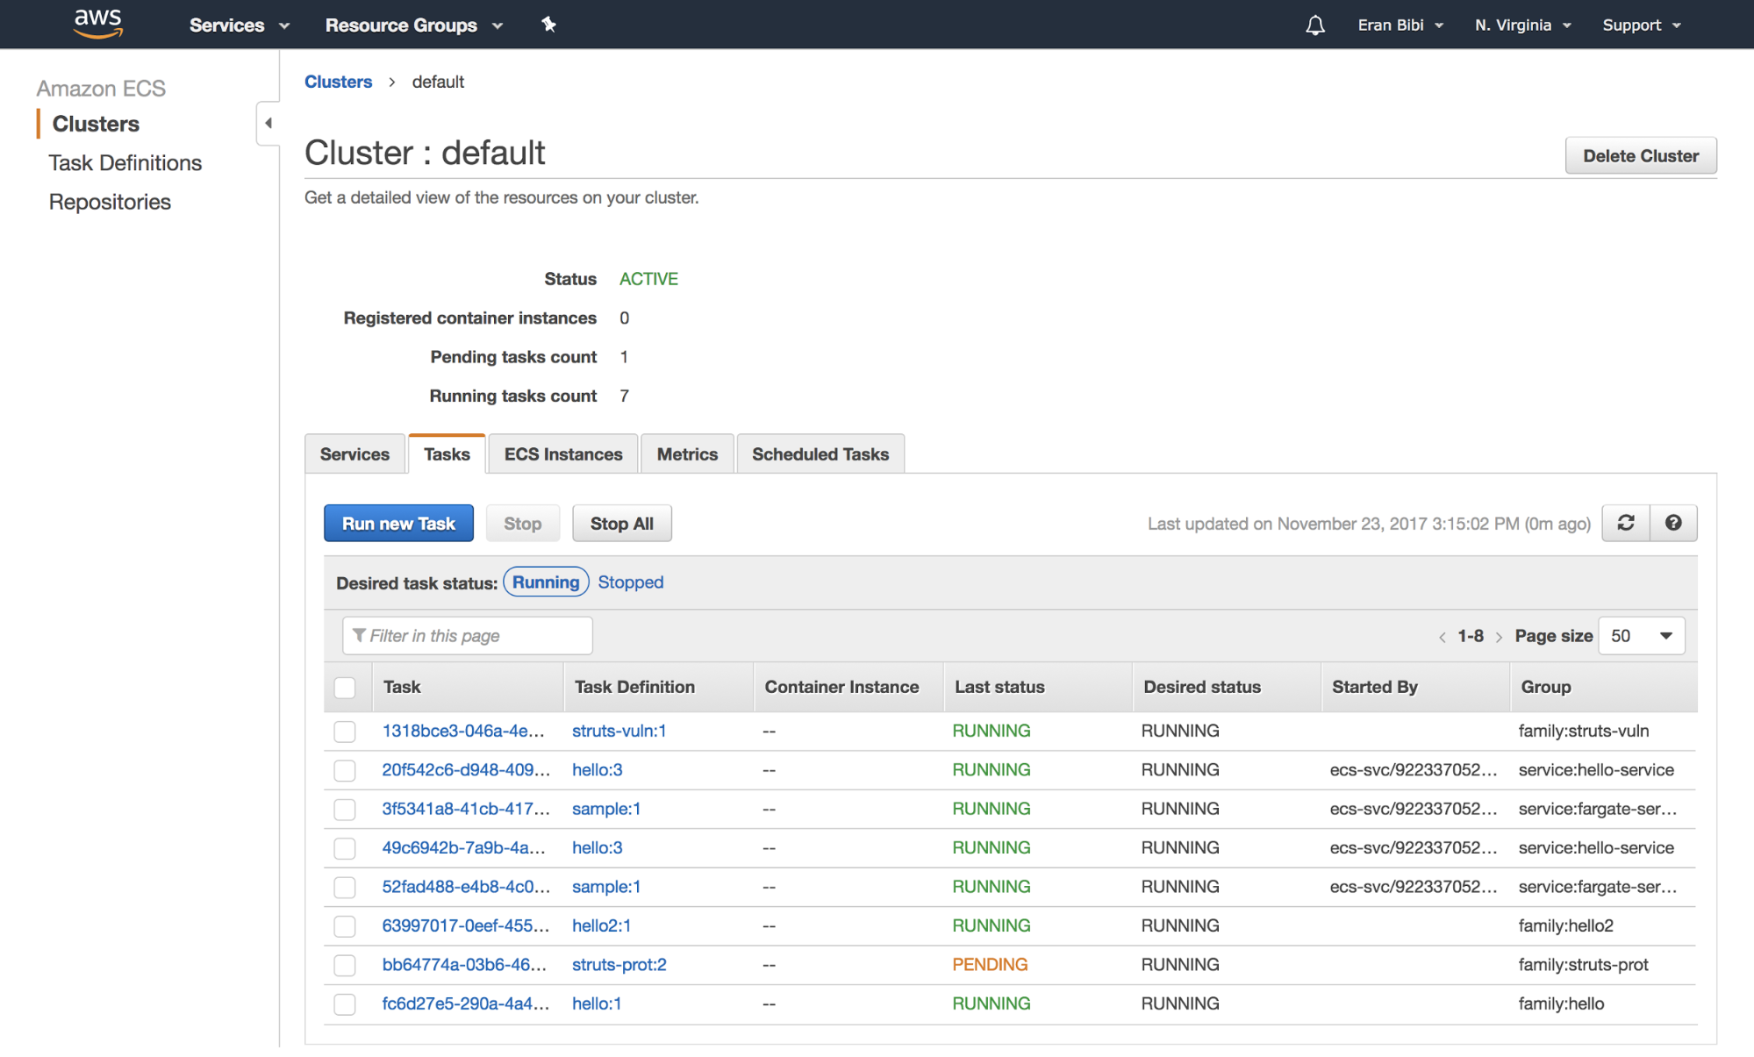1754x1057 pixels.
Task: Open Repositories in sidebar
Action: [x=110, y=202]
